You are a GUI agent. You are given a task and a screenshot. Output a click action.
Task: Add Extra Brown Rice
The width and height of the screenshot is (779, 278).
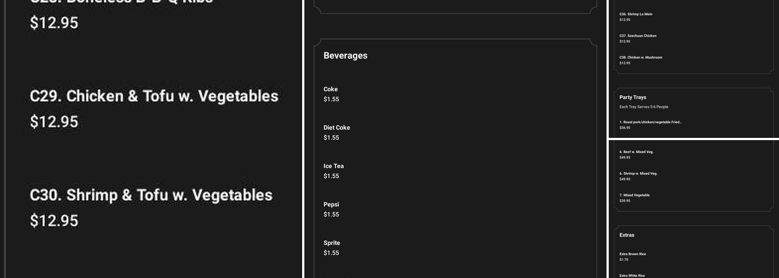click(x=633, y=254)
